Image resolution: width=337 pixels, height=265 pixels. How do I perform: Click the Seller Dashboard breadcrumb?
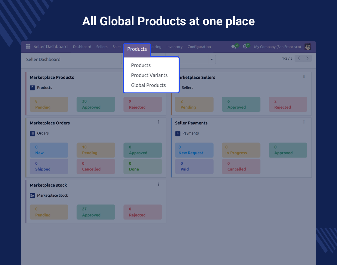[x=43, y=59]
